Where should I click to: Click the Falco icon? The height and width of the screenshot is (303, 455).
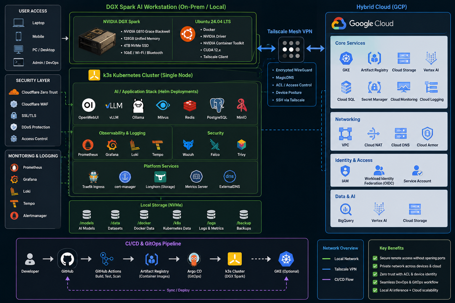pyautogui.click(x=215, y=145)
